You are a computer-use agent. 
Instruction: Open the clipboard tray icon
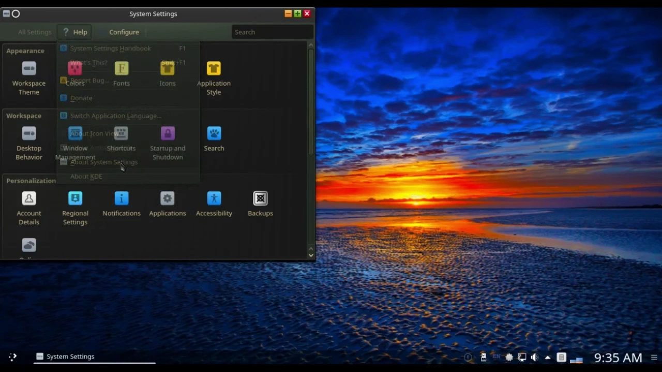(x=561, y=357)
